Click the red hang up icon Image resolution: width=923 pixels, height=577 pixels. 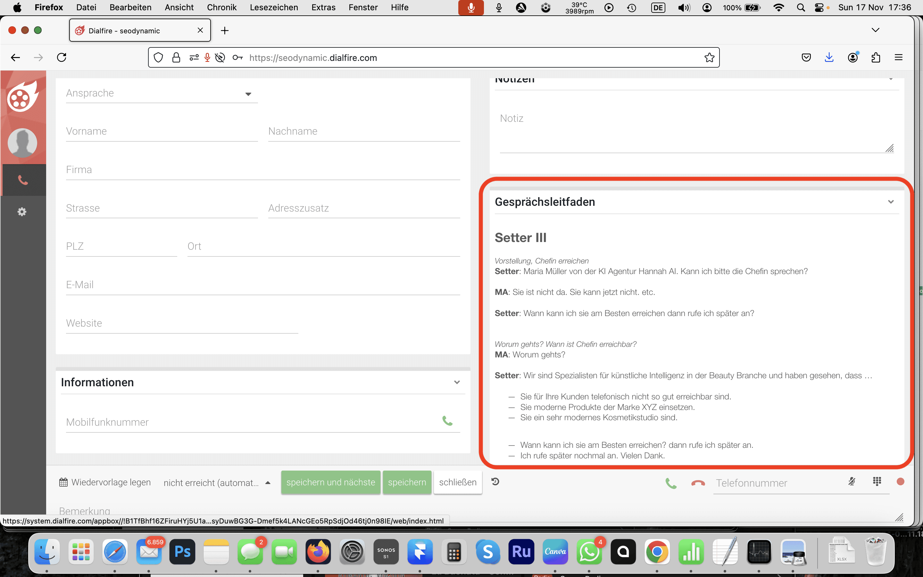click(x=698, y=483)
